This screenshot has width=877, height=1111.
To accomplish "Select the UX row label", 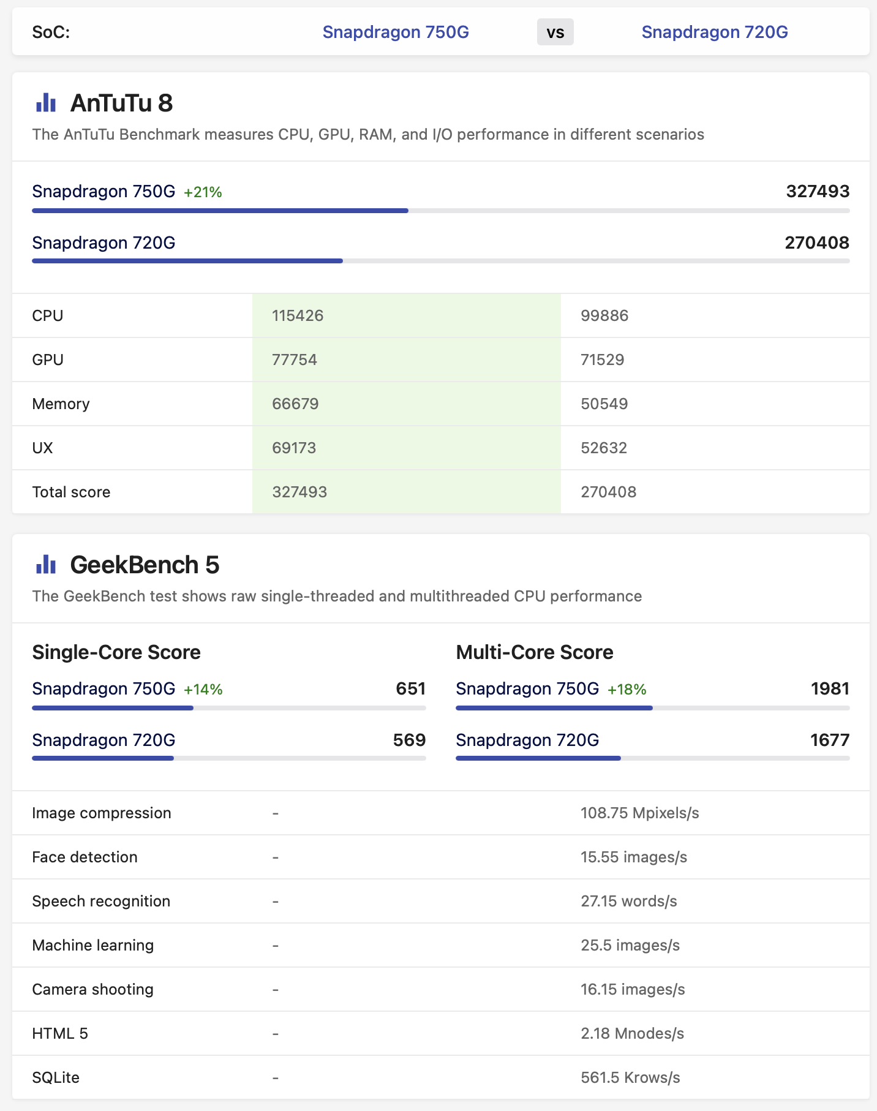I will click(42, 448).
